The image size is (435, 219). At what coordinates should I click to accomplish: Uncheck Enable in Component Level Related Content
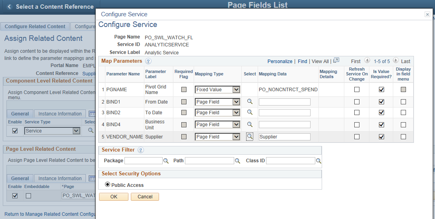point(15,131)
